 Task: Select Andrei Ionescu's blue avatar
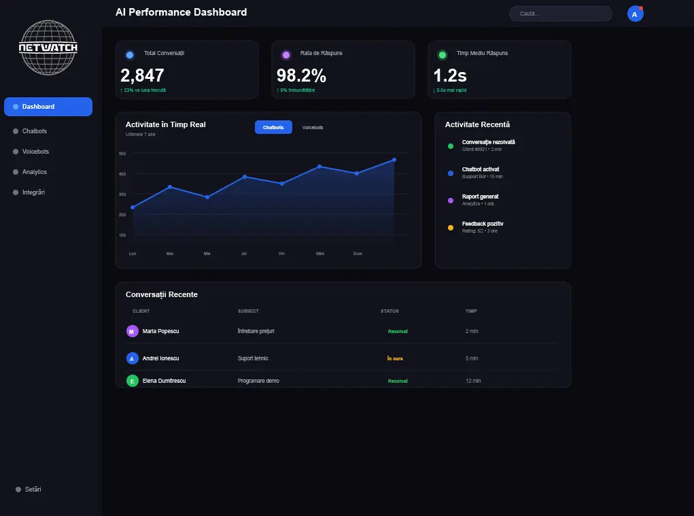click(x=132, y=358)
